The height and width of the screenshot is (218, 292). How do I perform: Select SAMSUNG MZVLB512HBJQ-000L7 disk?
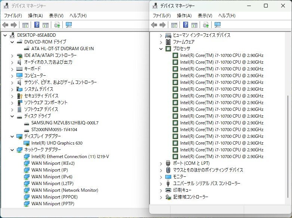[65, 123]
